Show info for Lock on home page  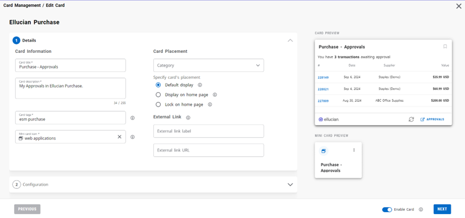coord(210,105)
